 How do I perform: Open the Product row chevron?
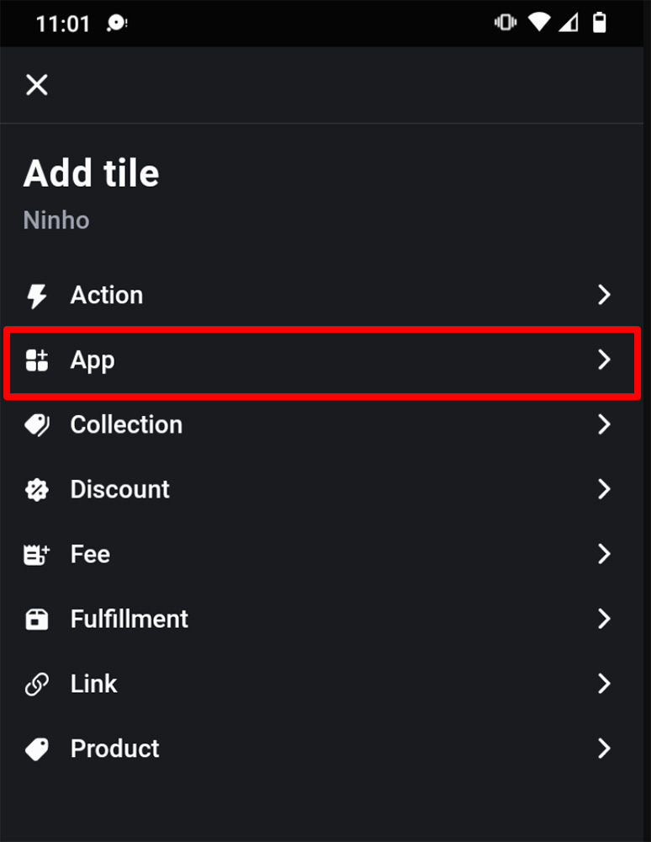coord(604,749)
